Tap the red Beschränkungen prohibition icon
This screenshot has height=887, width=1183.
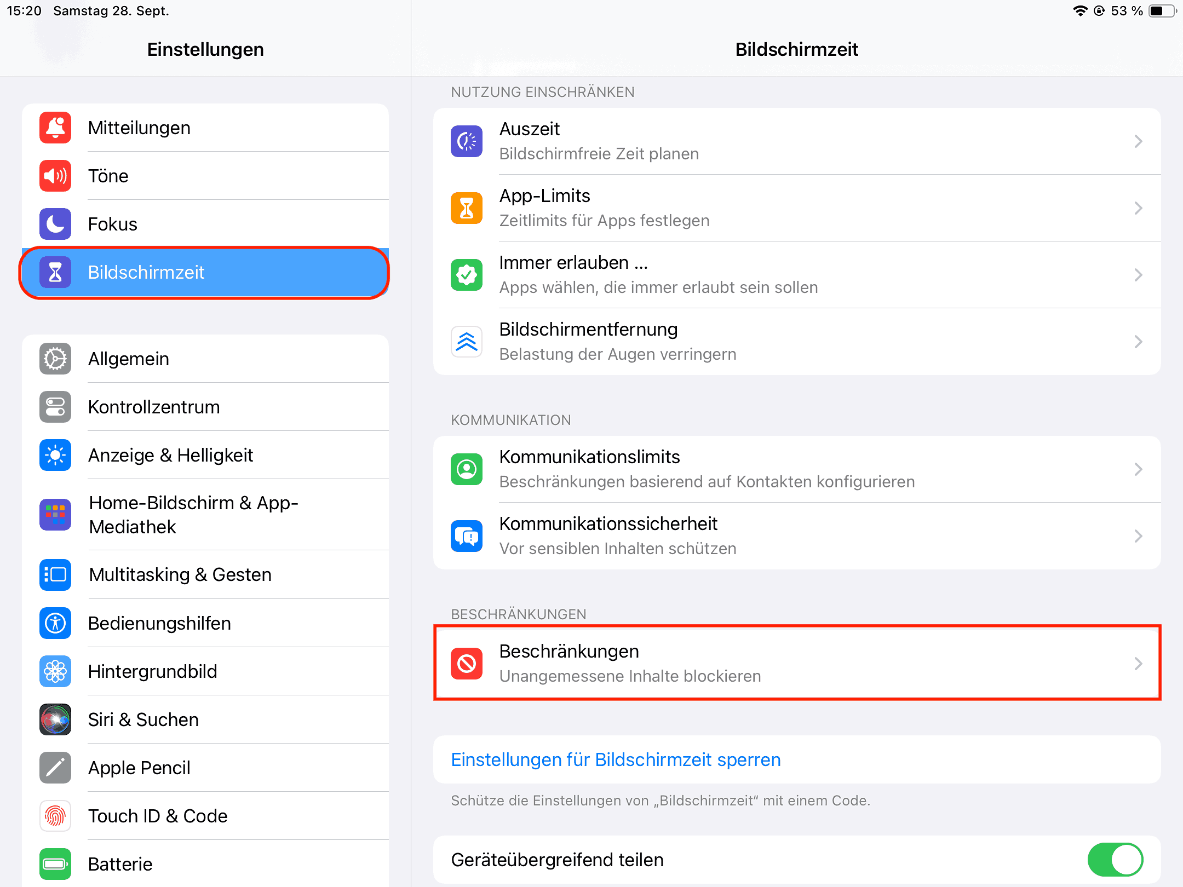[467, 664]
